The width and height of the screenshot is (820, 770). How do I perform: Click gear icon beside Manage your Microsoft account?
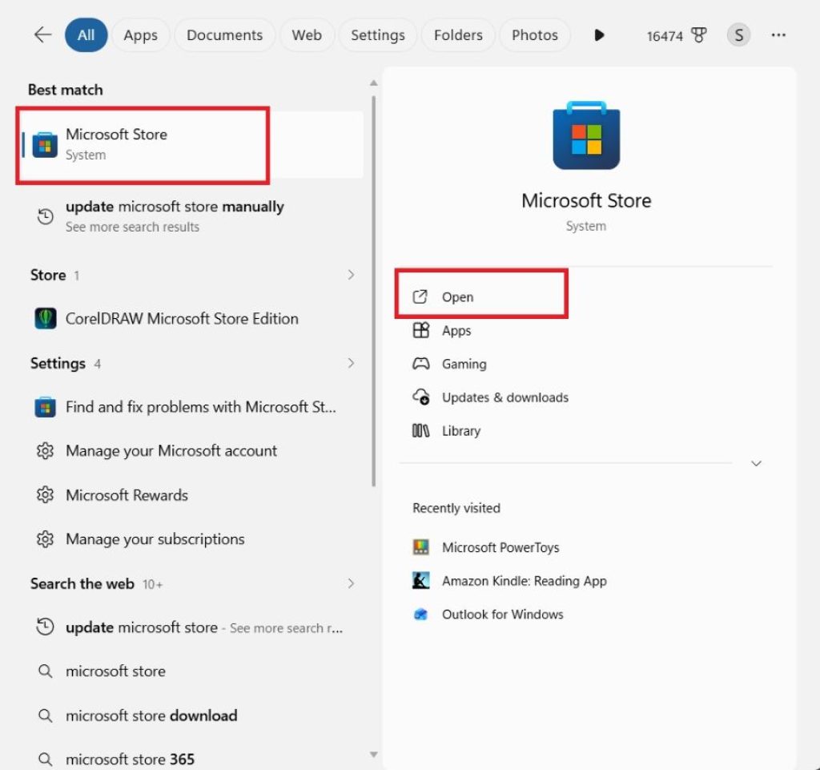(45, 451)
